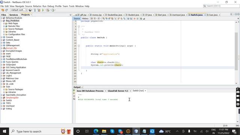Click the Debug Project icon
The width and height of the screenshot is (240, 135).
click(48, 10)
